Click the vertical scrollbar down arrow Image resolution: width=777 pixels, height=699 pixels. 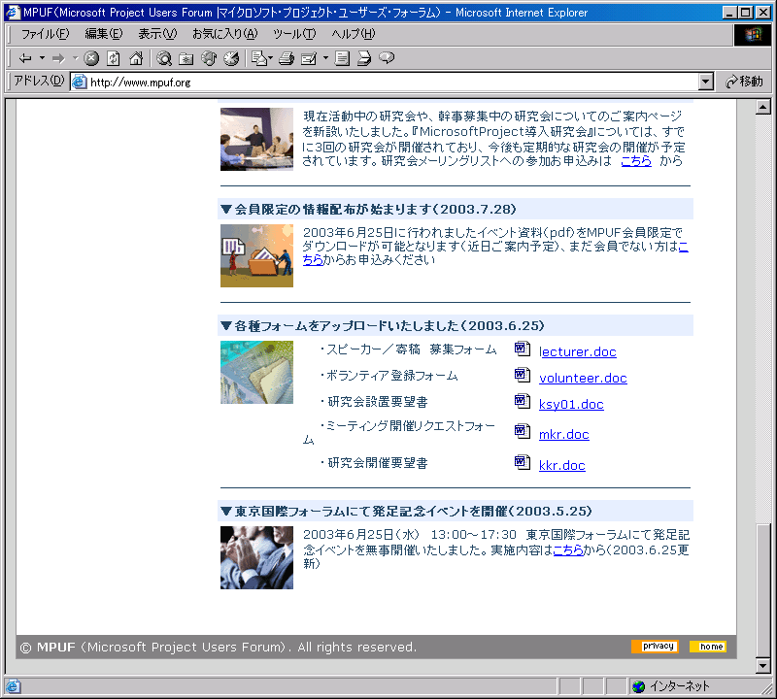[x=763, y=666]
